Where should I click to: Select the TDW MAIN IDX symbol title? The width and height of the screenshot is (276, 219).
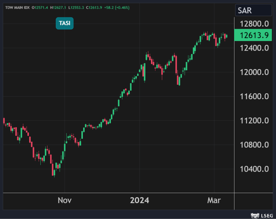(x=17, y=8)
